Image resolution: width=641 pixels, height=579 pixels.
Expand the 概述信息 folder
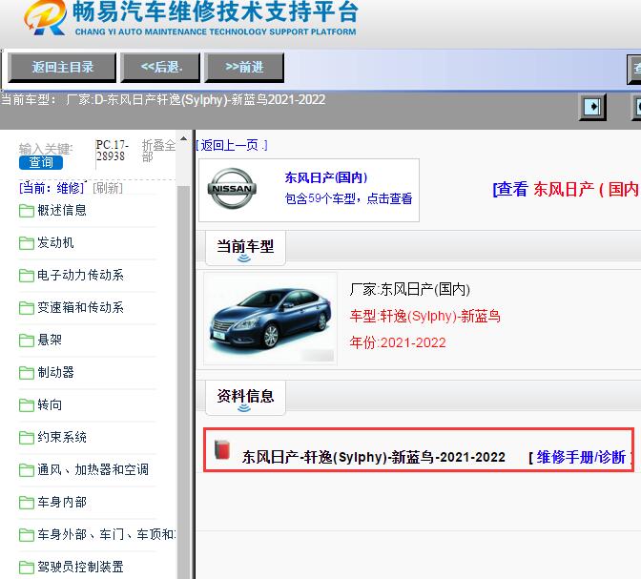[x=52, y=211]
